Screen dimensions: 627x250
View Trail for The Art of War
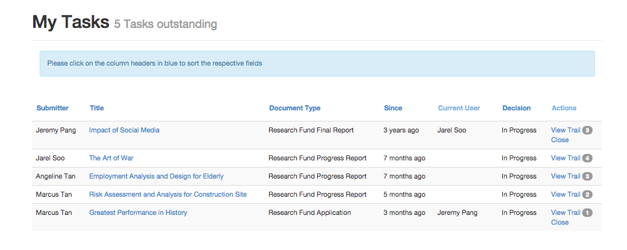click(565, 158)
